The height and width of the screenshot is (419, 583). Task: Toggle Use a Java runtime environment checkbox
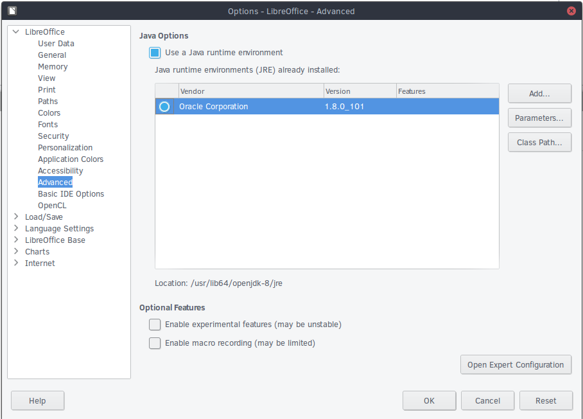[x=155, y=53]
